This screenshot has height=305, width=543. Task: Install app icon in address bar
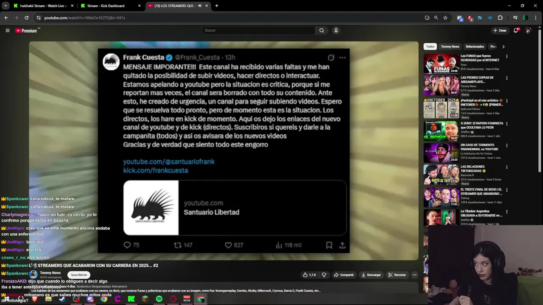pos(427,18)
